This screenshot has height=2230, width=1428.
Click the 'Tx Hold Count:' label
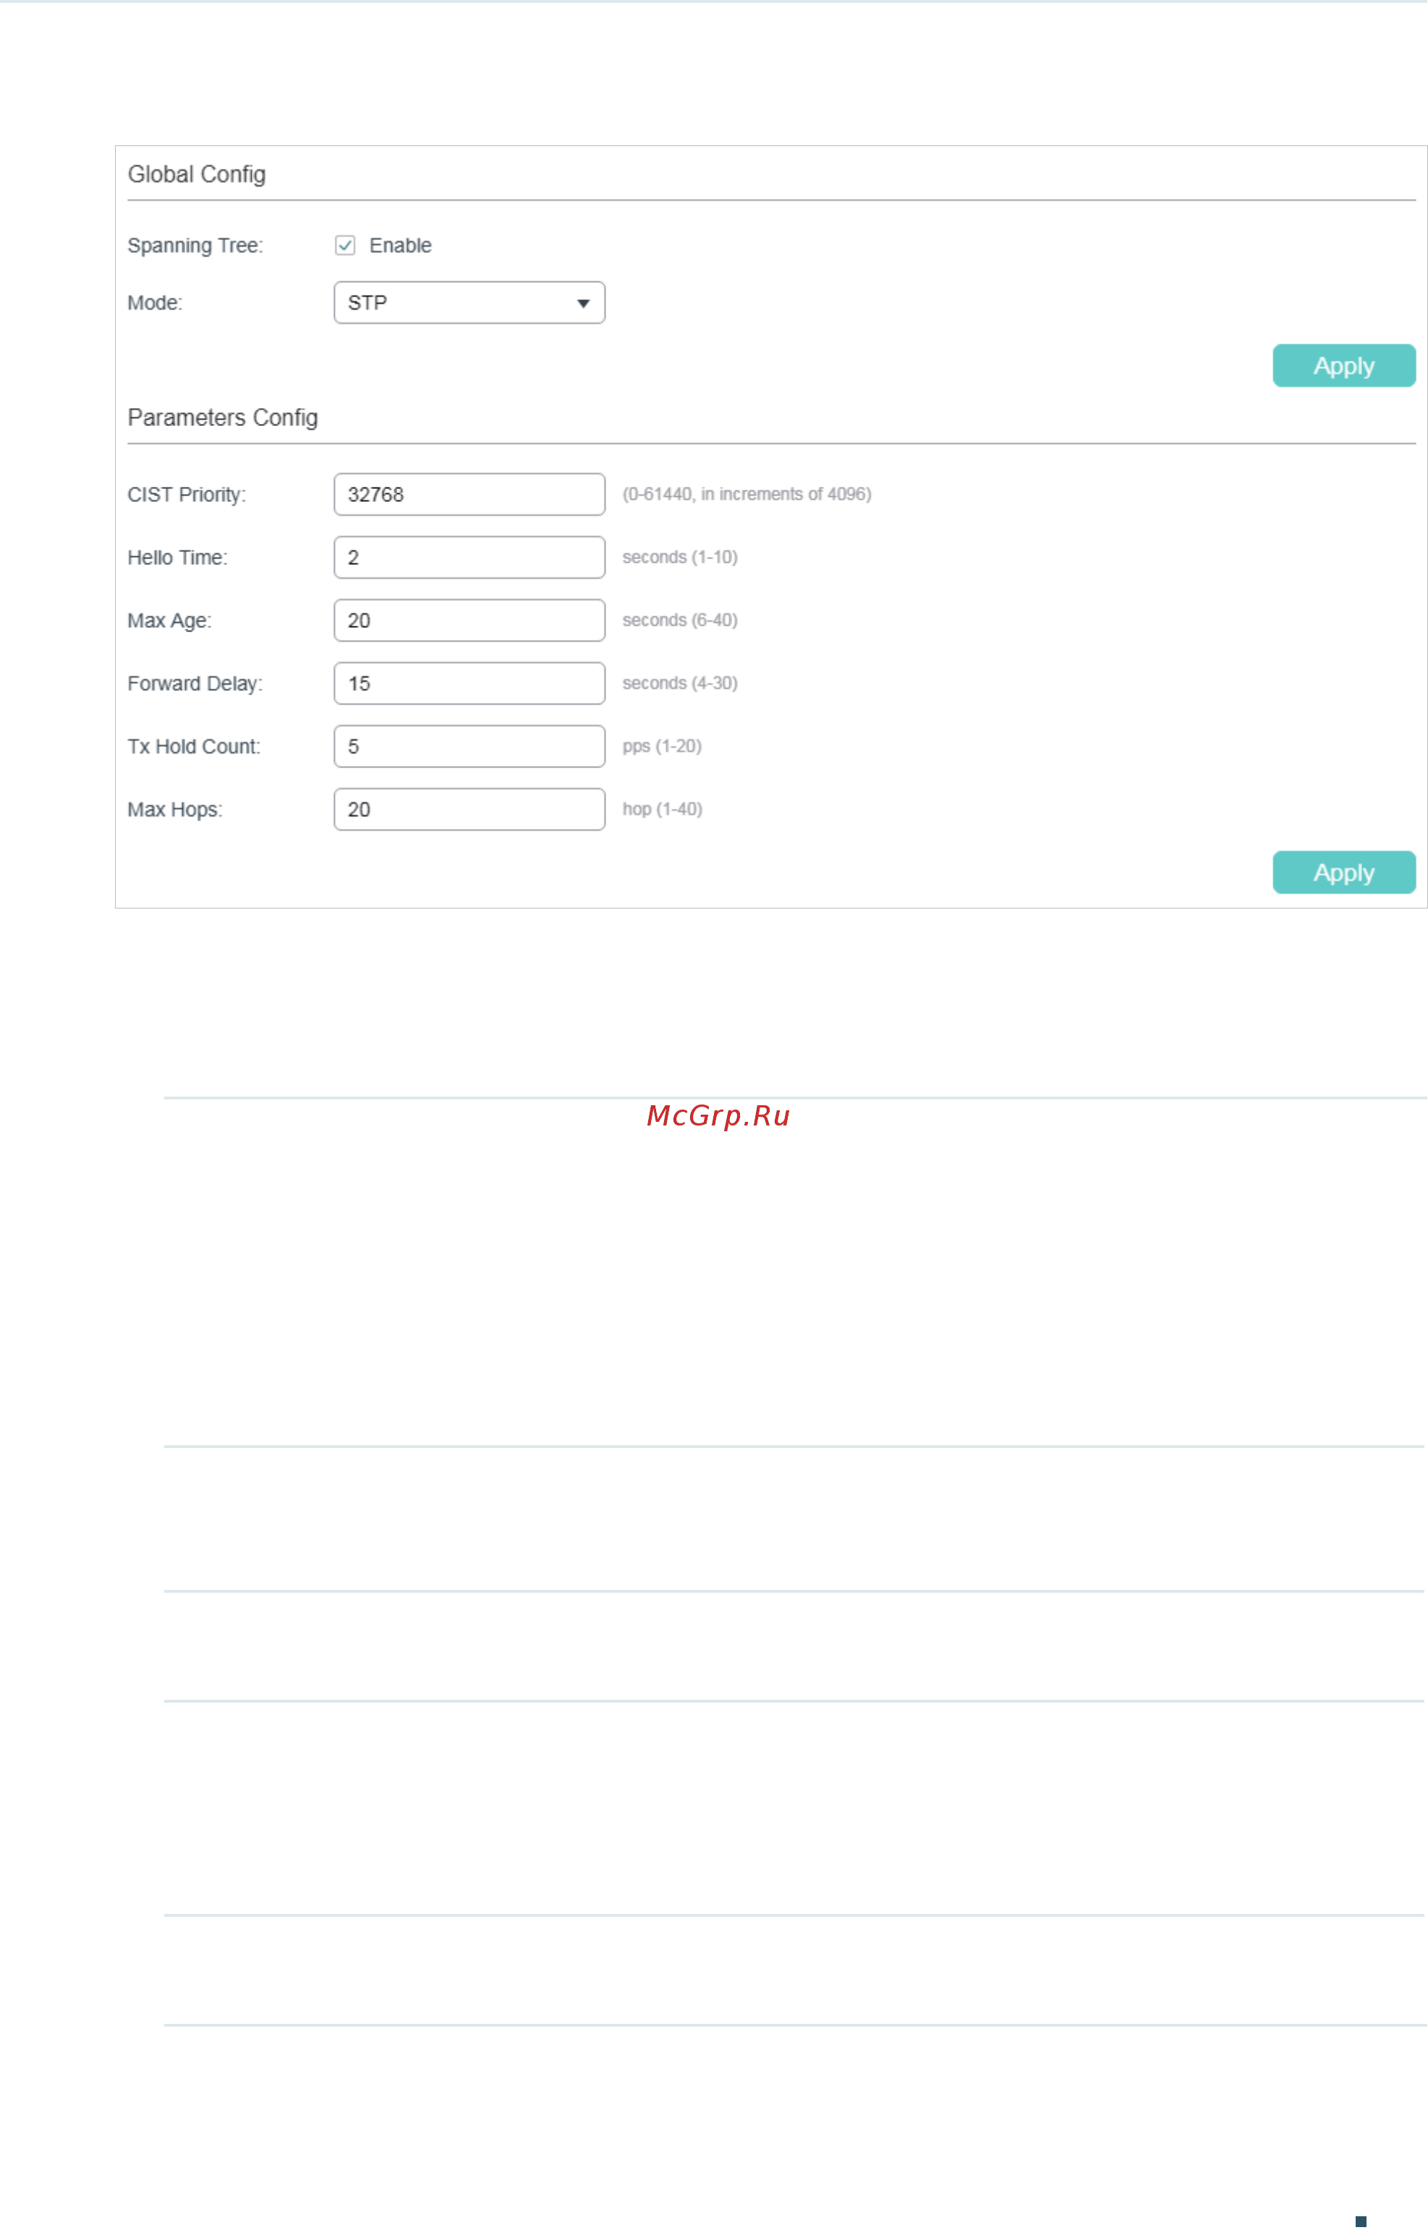point(194,747)
